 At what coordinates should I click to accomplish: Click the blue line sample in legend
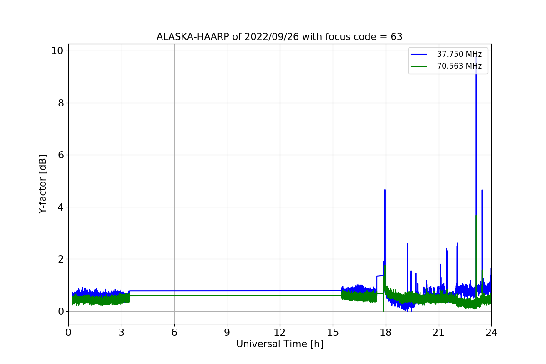point(420,55)
